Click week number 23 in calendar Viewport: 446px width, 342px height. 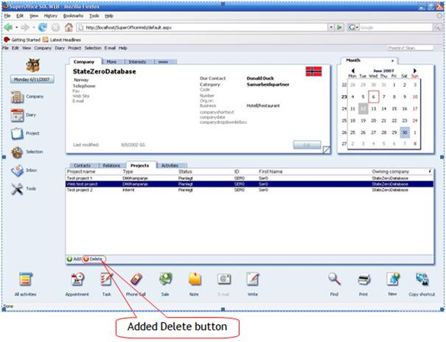pos(344,97)
